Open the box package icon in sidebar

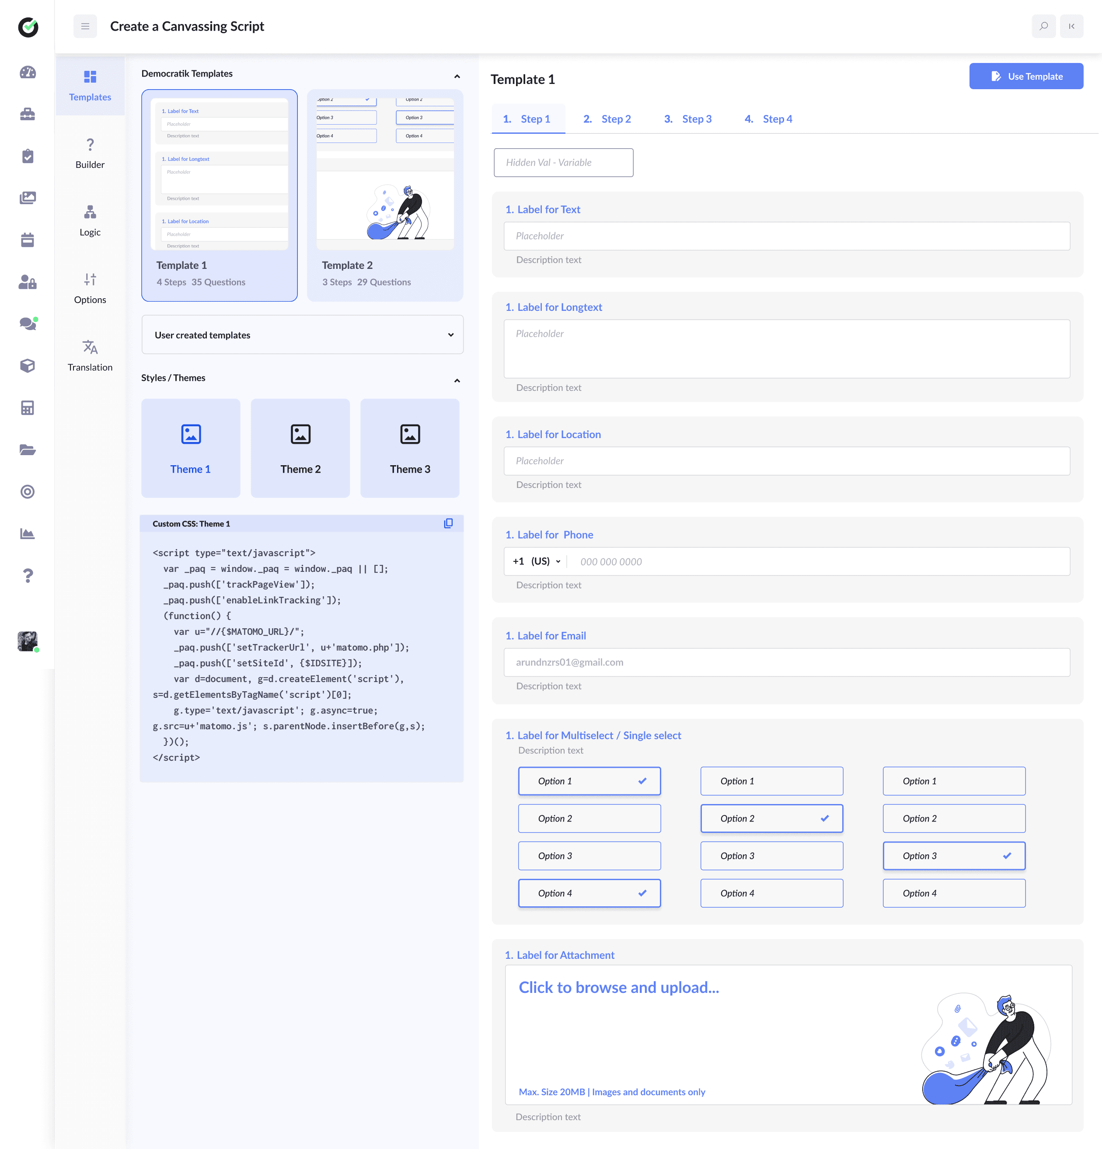28,366
